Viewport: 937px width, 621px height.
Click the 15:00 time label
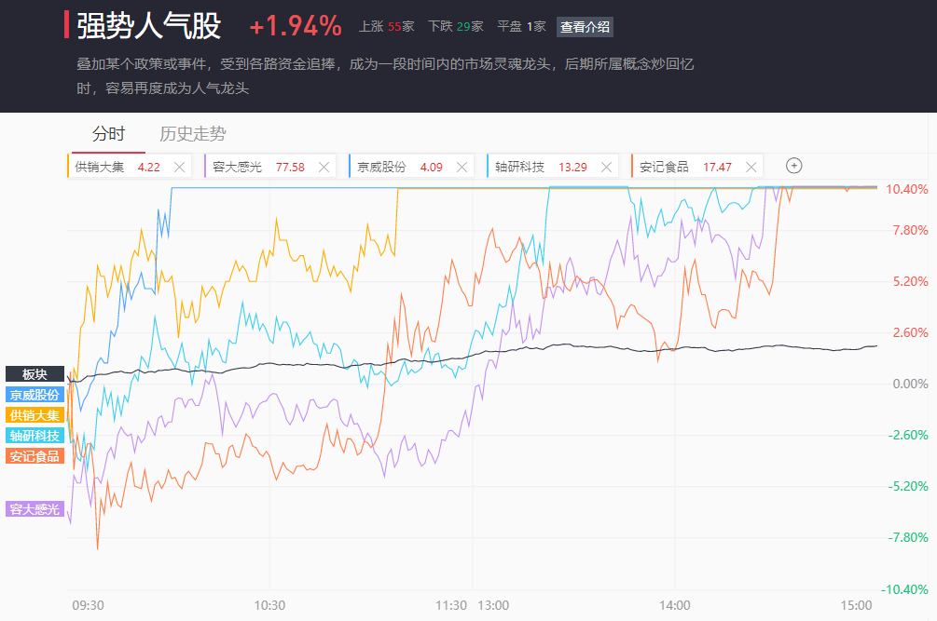[x=856, y=605]
